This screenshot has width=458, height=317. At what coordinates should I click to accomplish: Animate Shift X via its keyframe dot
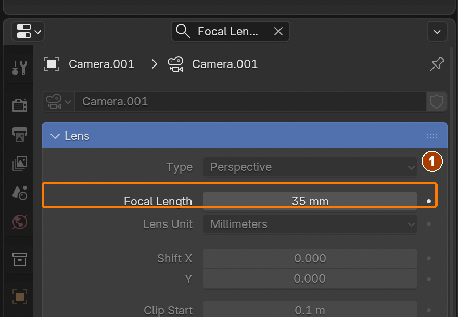tap(429, 258)
